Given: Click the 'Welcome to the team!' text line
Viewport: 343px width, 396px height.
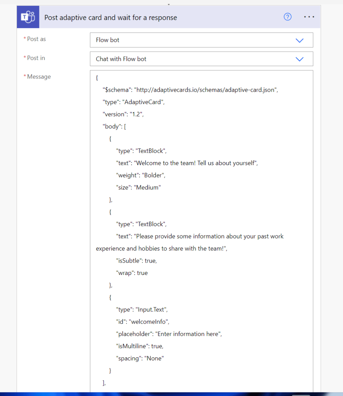Looking at the screenshot, I should click(187, 163).
